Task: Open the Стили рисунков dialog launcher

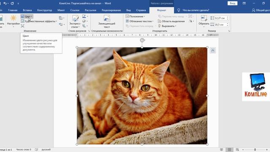Action: 89,31
